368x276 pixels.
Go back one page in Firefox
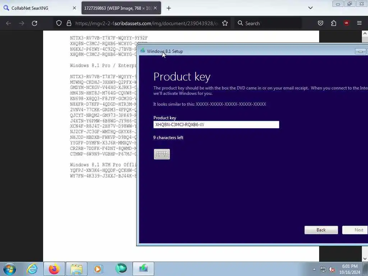(9, 23)
